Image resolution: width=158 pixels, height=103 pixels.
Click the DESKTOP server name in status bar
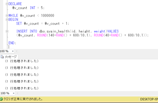(149, 99)
